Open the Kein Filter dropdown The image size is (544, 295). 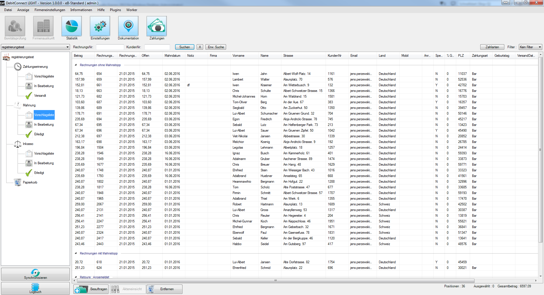(530, 47)
